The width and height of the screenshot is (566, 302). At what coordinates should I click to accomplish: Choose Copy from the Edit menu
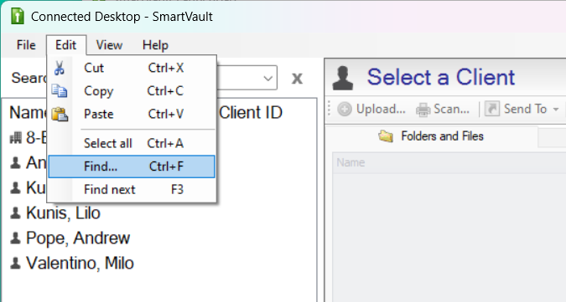click(x=132, y=90)
